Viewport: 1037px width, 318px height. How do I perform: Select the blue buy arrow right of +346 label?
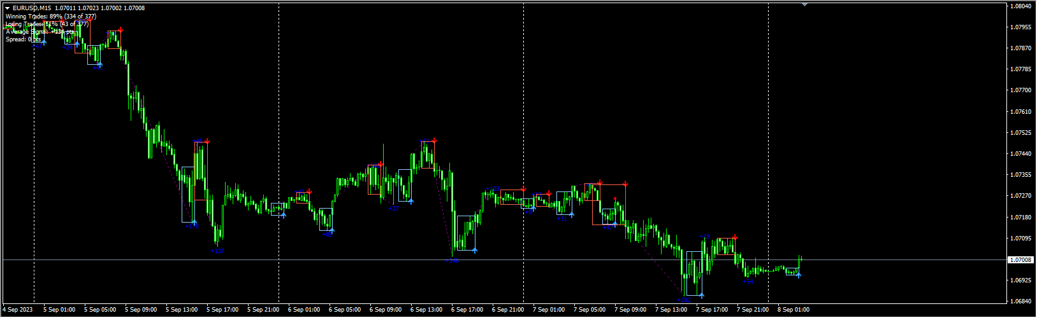[x=475, y=250]
